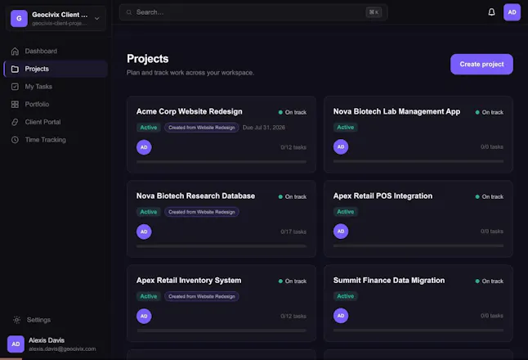The height and width of the screenshot is (360, 528).
Task: Click On track status on Nova Biotech Lab card
Action: coord(490,112)
